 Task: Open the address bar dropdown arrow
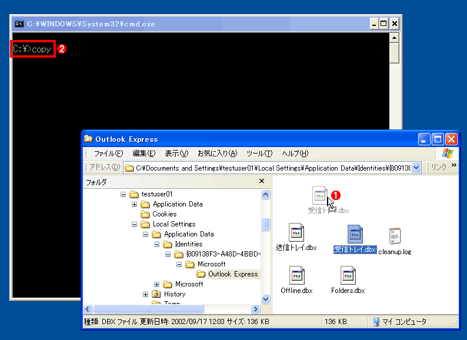416,168
